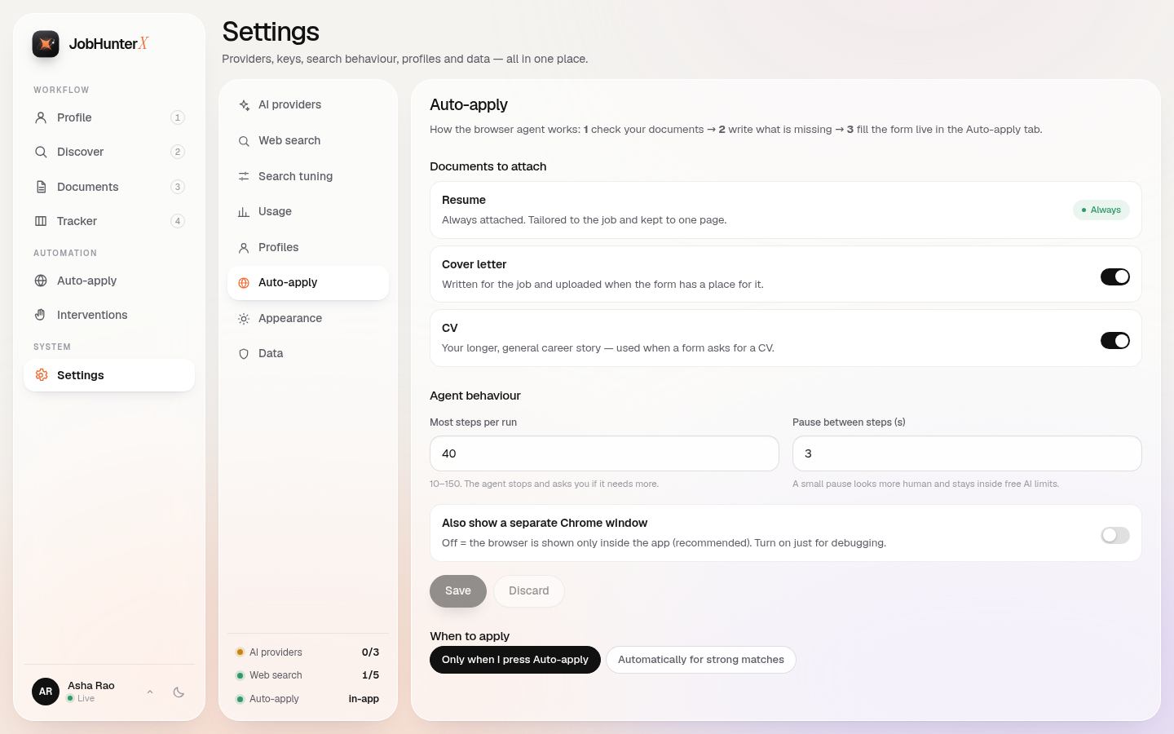The height and width of the screenshot is (734, 1174).
Task: Click the Usage bar chart icon
Action: [x=244, y=212]
